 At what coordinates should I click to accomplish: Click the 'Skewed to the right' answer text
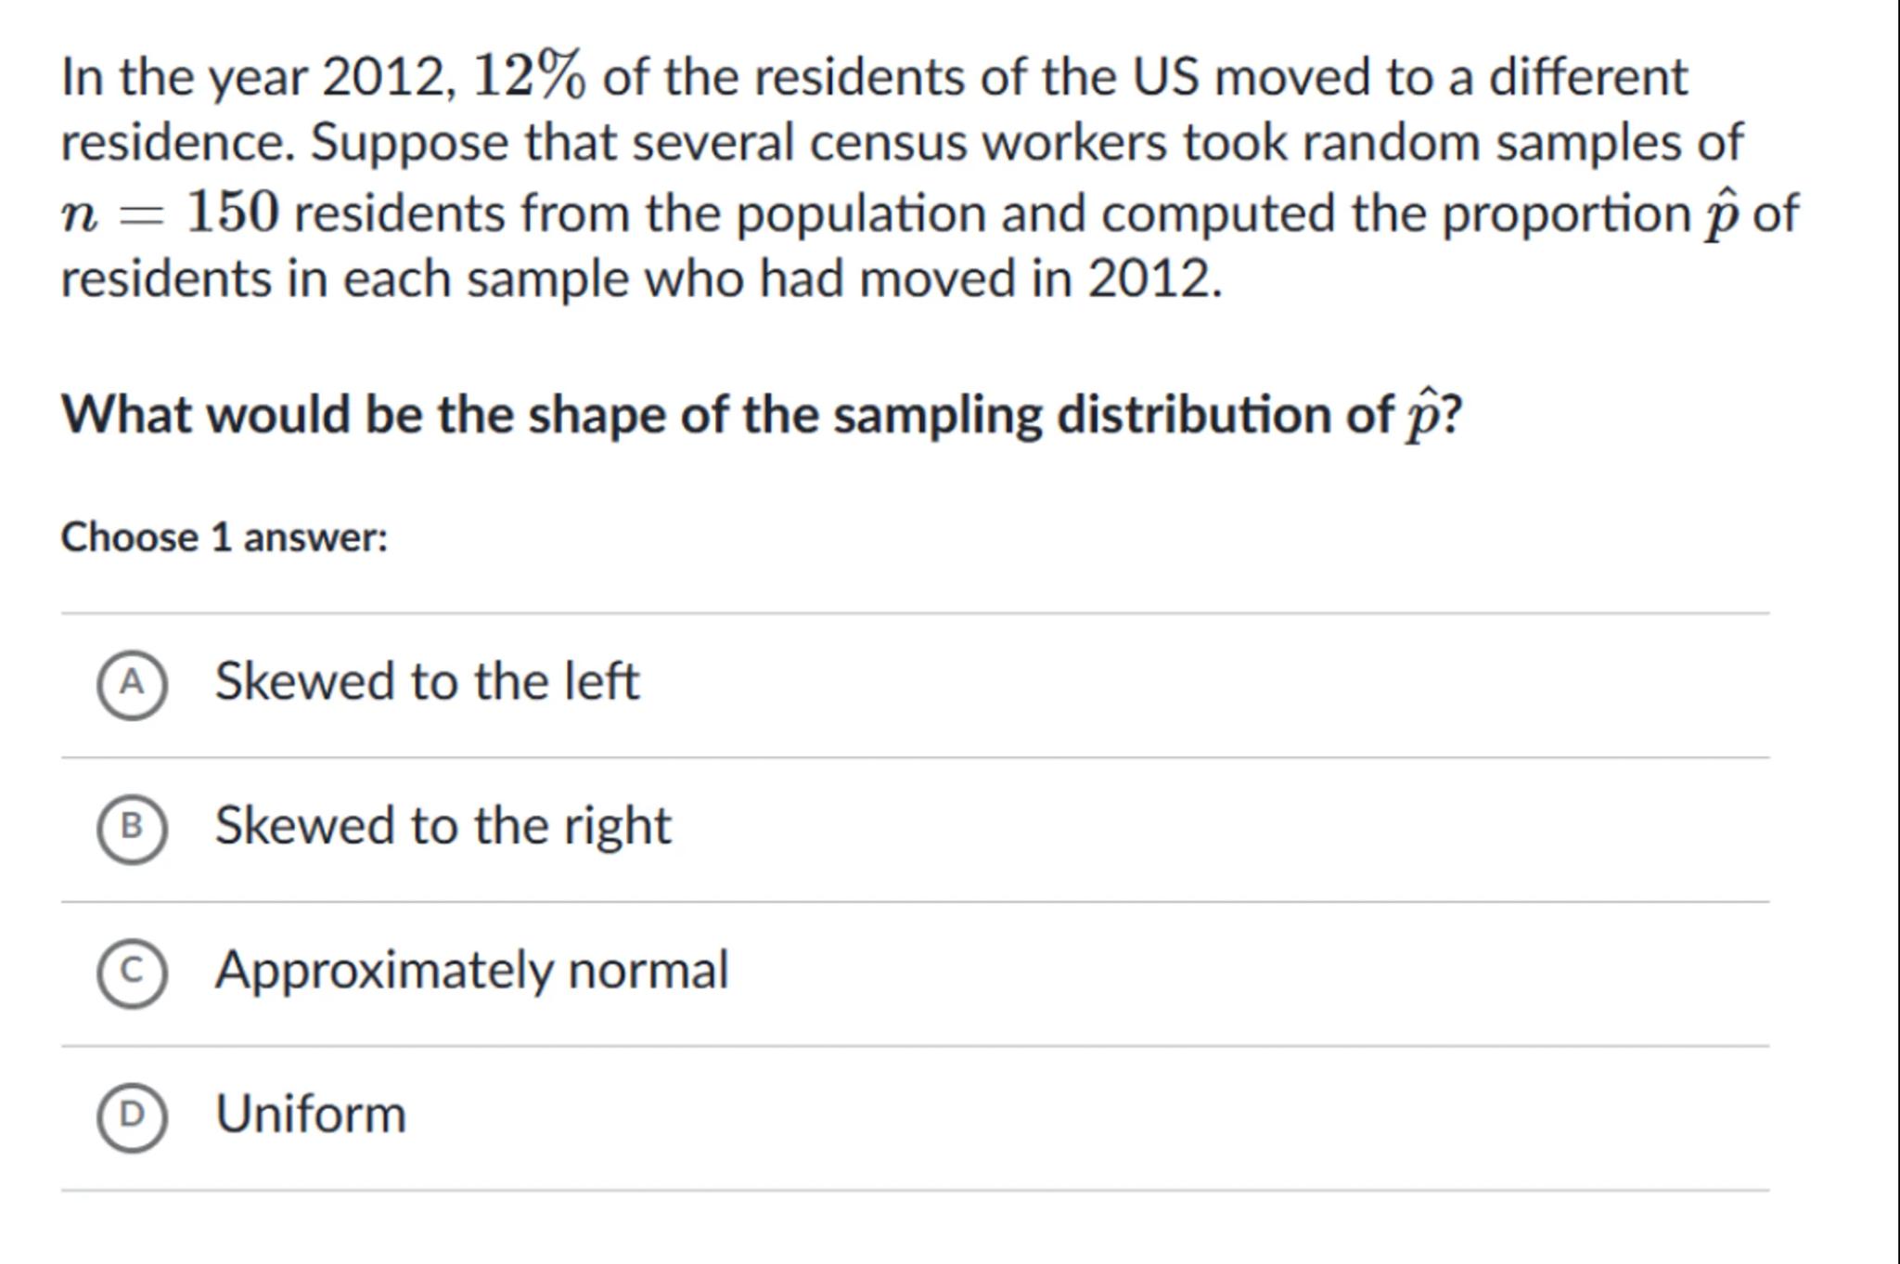(443, 826)
